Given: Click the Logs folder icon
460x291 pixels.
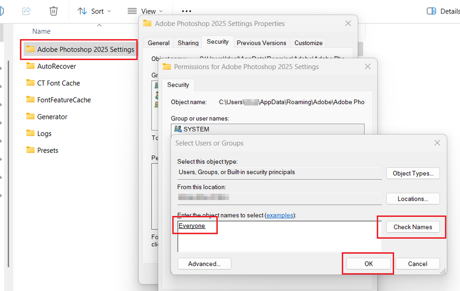Looking at the screenshot, I should coord(30,133).
